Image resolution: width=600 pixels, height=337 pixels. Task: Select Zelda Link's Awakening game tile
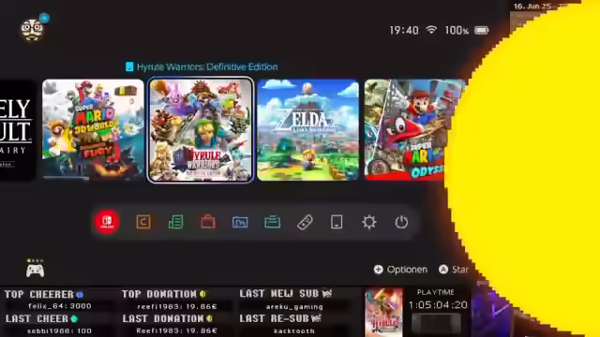308,129
